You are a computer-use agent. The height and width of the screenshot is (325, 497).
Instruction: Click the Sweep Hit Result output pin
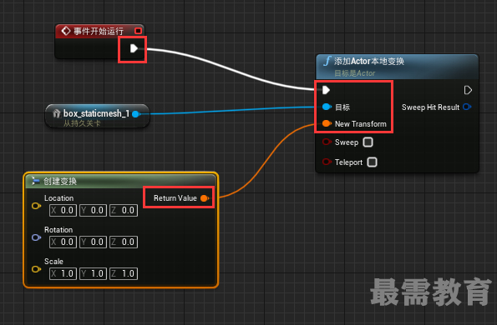[x=467, y=107]
